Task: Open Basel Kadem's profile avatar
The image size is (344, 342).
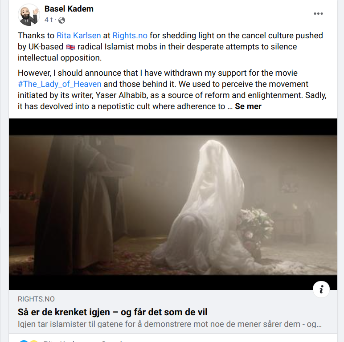Action: (29, 15)
